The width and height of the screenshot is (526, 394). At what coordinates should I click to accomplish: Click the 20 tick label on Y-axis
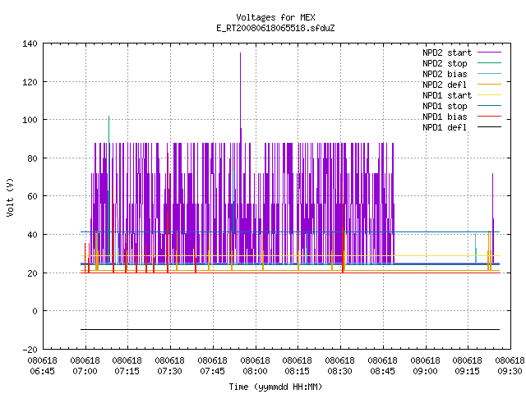pos(32,273)
